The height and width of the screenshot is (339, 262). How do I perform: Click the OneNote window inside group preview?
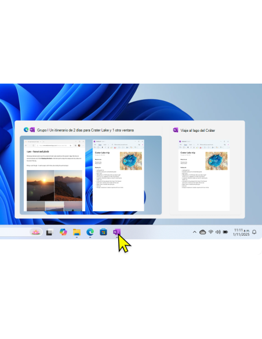click(x=118, y=175)
